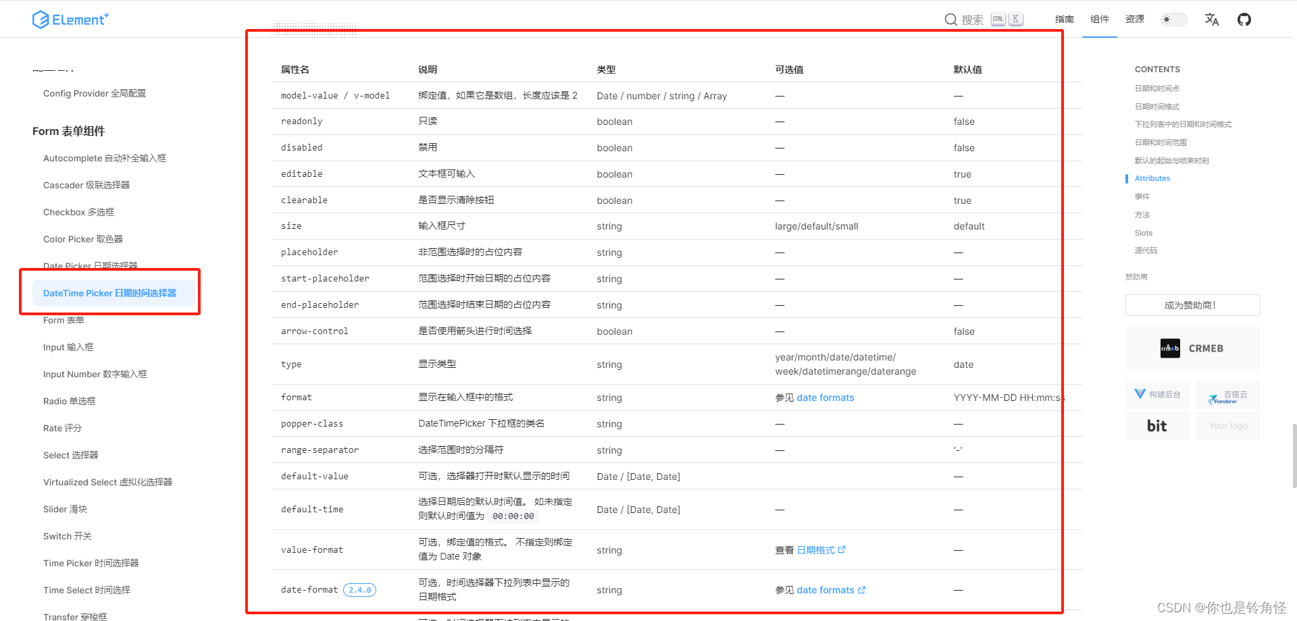Open the date formats link in format row
The width and height of the screenshot is (1297, 621).
click(825, 398)
